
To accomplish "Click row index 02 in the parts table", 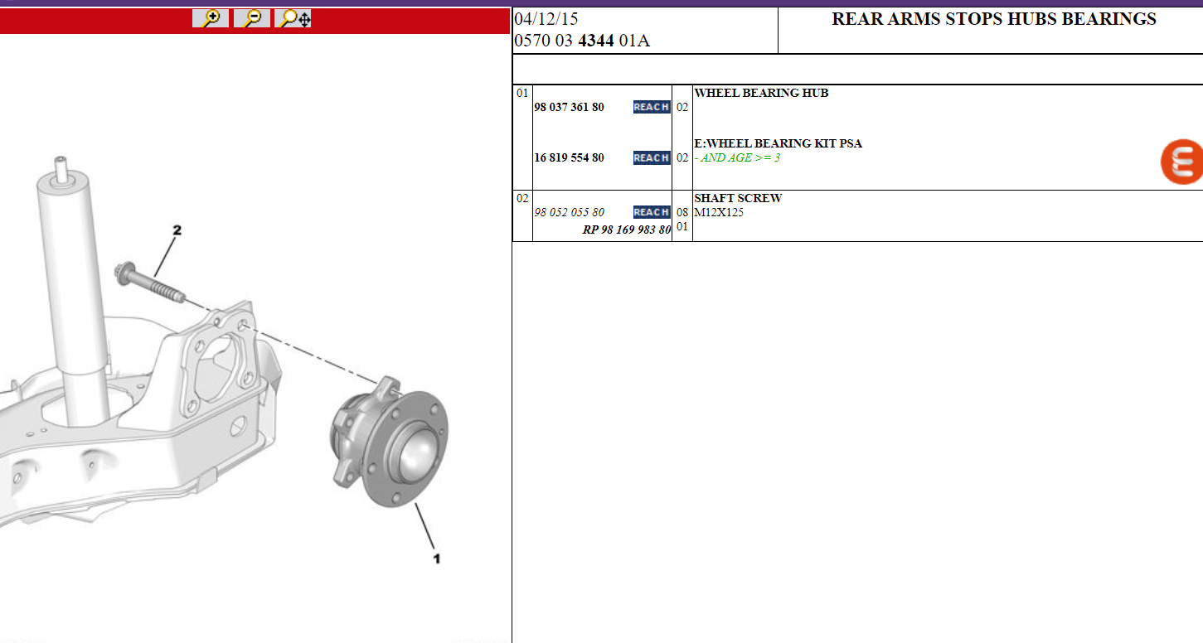I will (522, 198).
